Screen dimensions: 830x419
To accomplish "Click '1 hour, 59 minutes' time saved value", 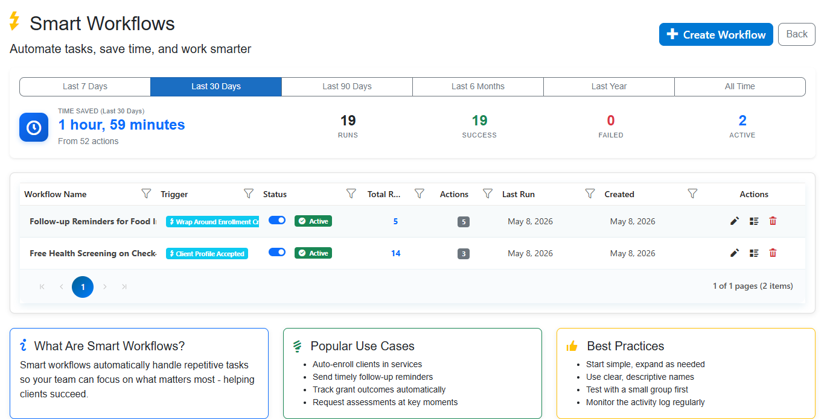I will pyautogui.click(x=121, y=125).
